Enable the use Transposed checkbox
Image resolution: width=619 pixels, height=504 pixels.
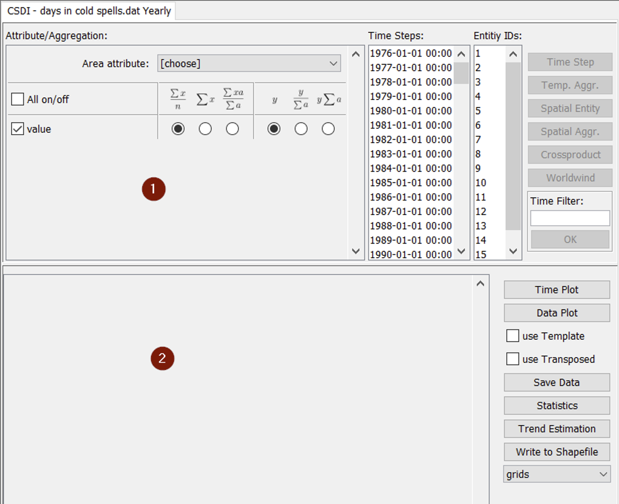pyautogui.click(x=512, y=359)
